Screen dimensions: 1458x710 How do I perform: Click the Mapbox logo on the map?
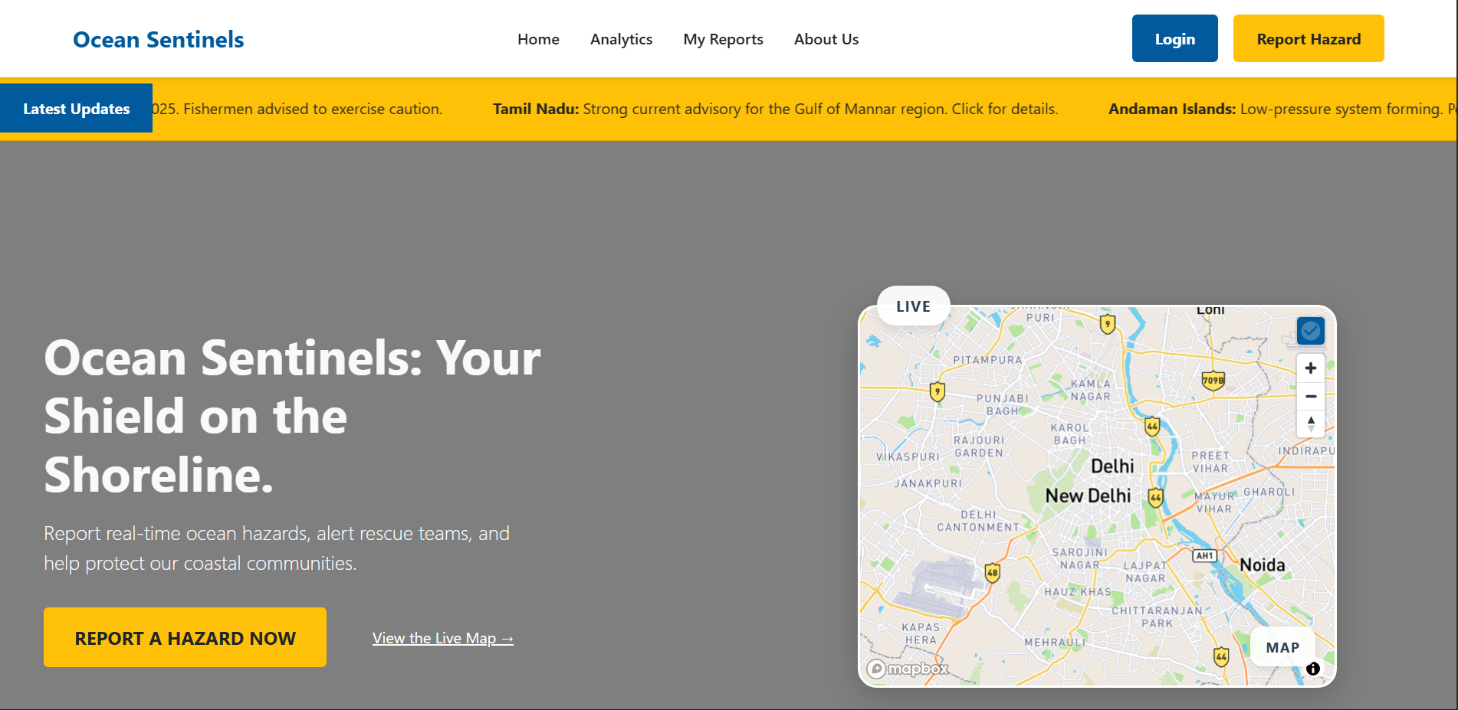click(908, 669)
